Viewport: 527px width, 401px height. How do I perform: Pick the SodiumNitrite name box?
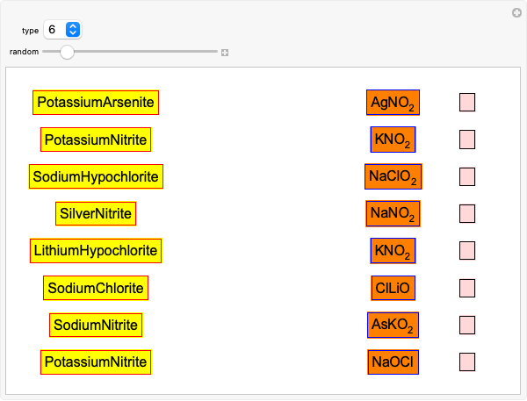point(96,325)
